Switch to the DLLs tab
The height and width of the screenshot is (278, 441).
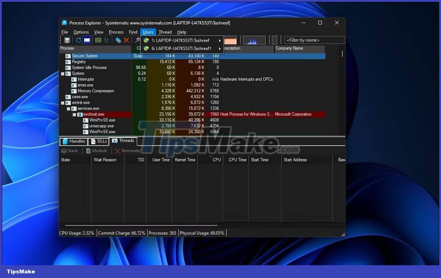[98, 142]
